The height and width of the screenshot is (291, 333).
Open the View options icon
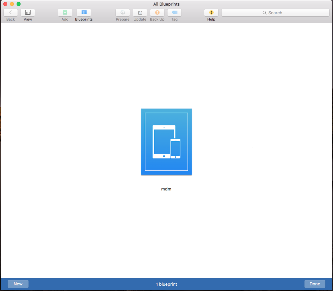click(x=28, y=13)
